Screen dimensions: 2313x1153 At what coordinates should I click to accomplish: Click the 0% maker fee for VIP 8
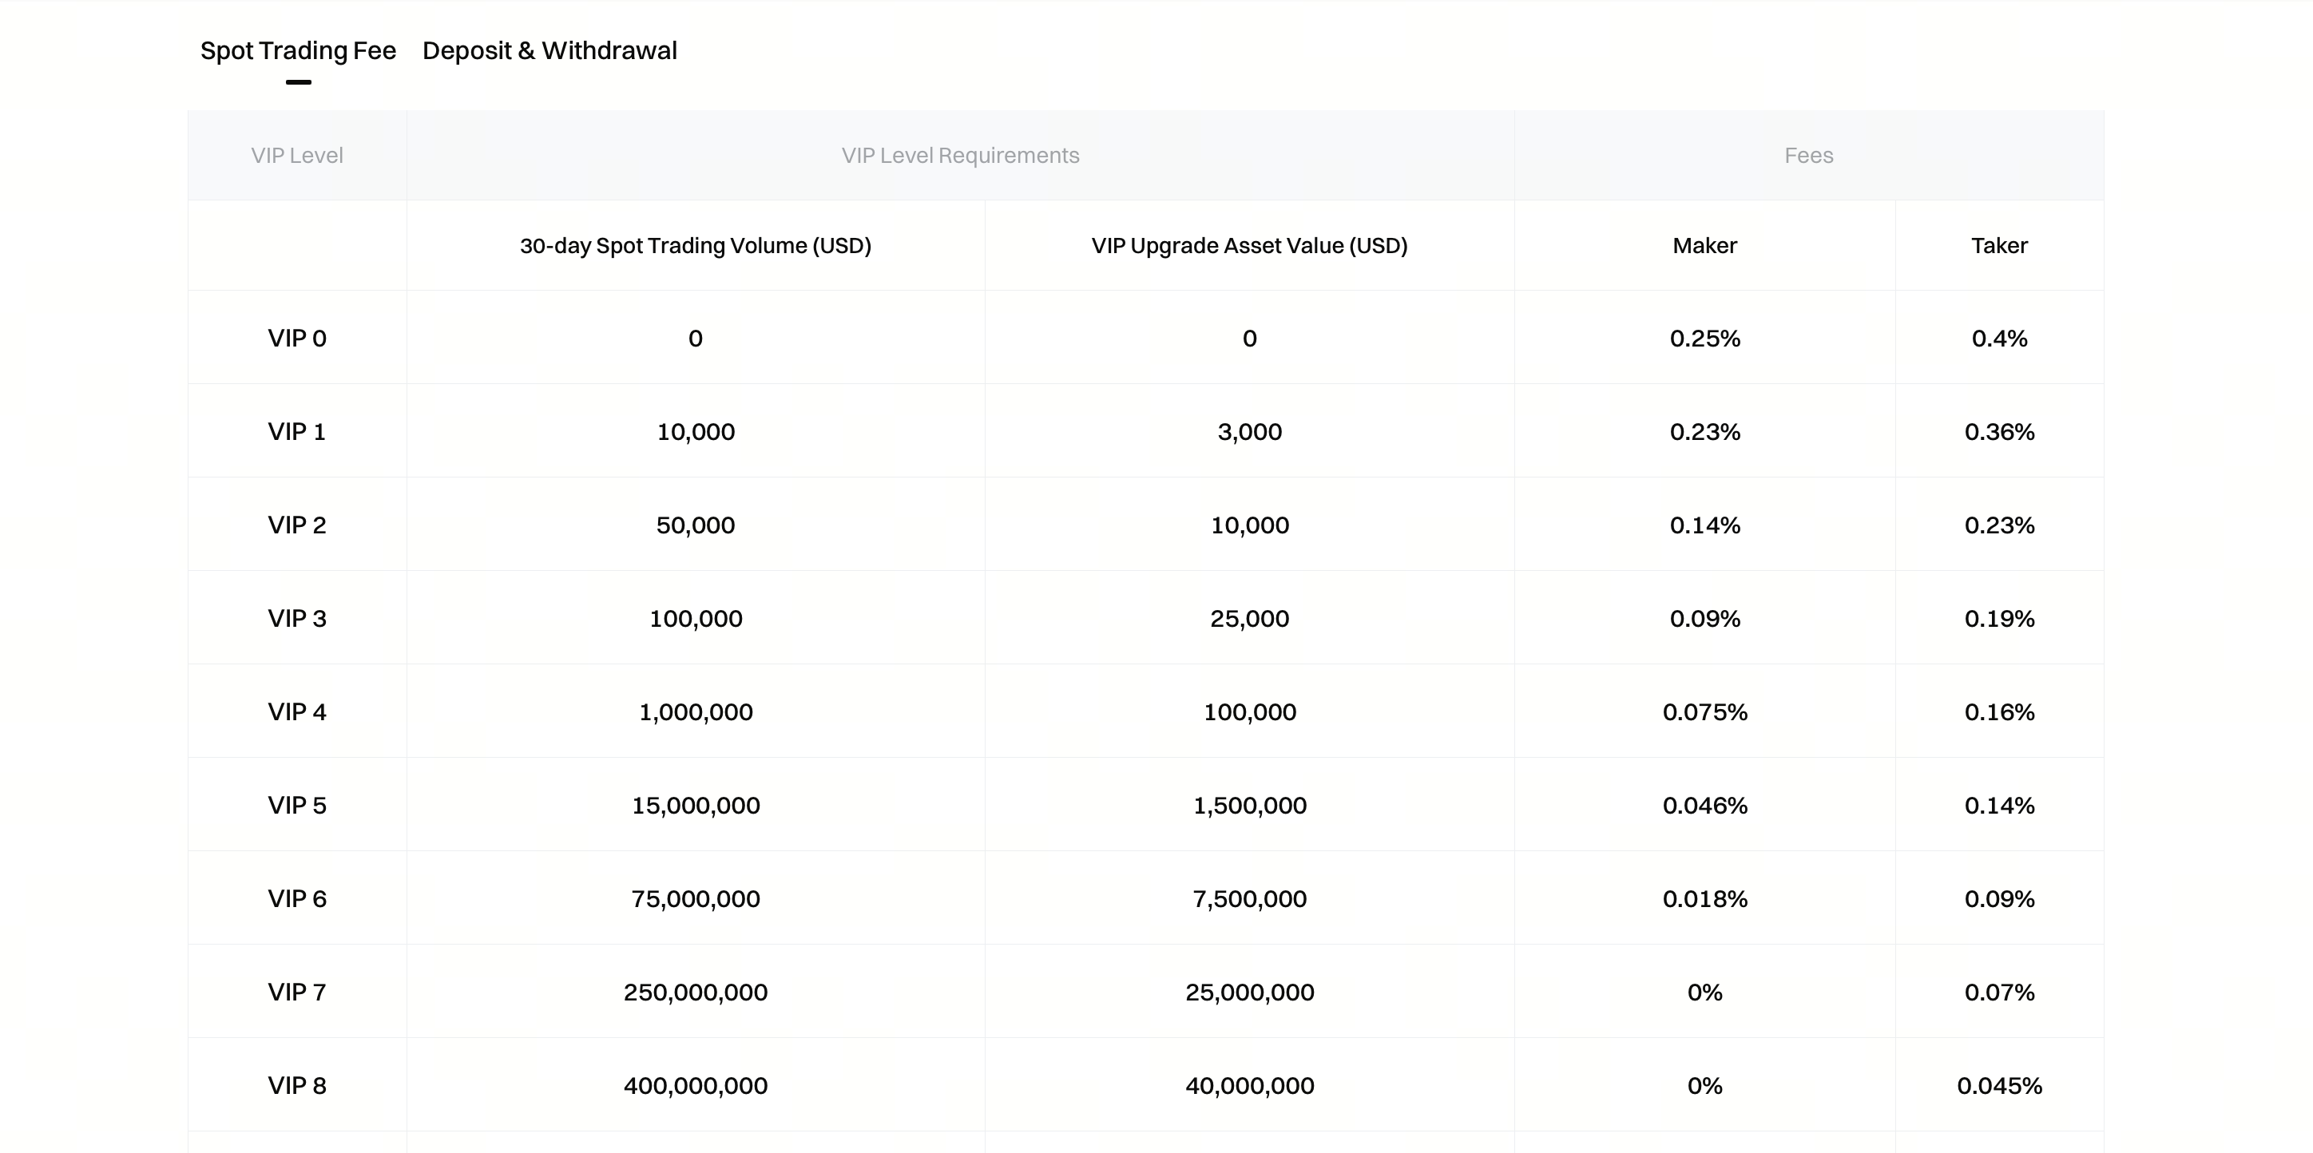(x=1705, y=1086)
